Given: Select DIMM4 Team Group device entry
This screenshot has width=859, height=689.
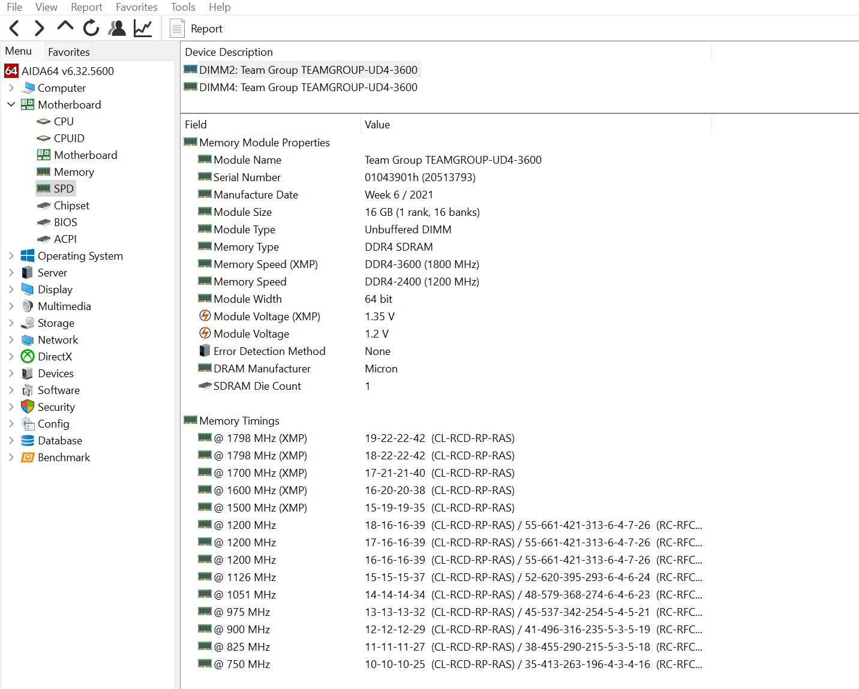Looking at the screenshot, I should [308, 87].
